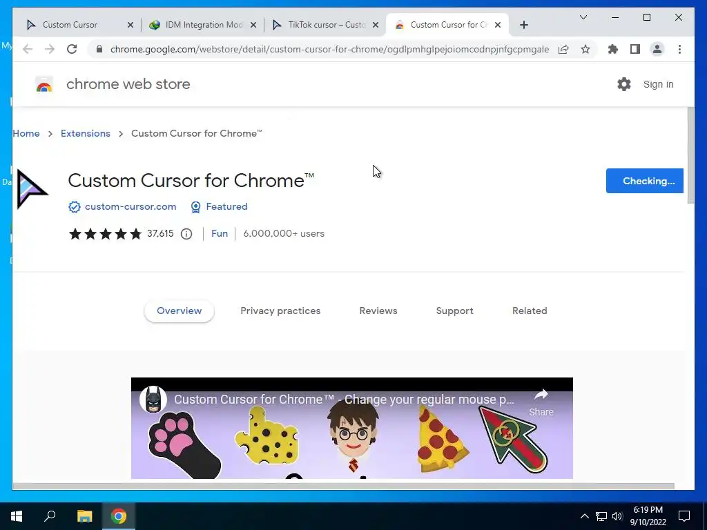Screen dimensions: 707x530
Task: Click the horizontal page scrollbar
Action: coord(343,487)
